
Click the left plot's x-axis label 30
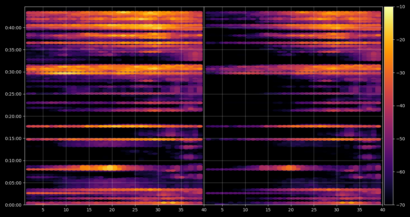[158, 210]
